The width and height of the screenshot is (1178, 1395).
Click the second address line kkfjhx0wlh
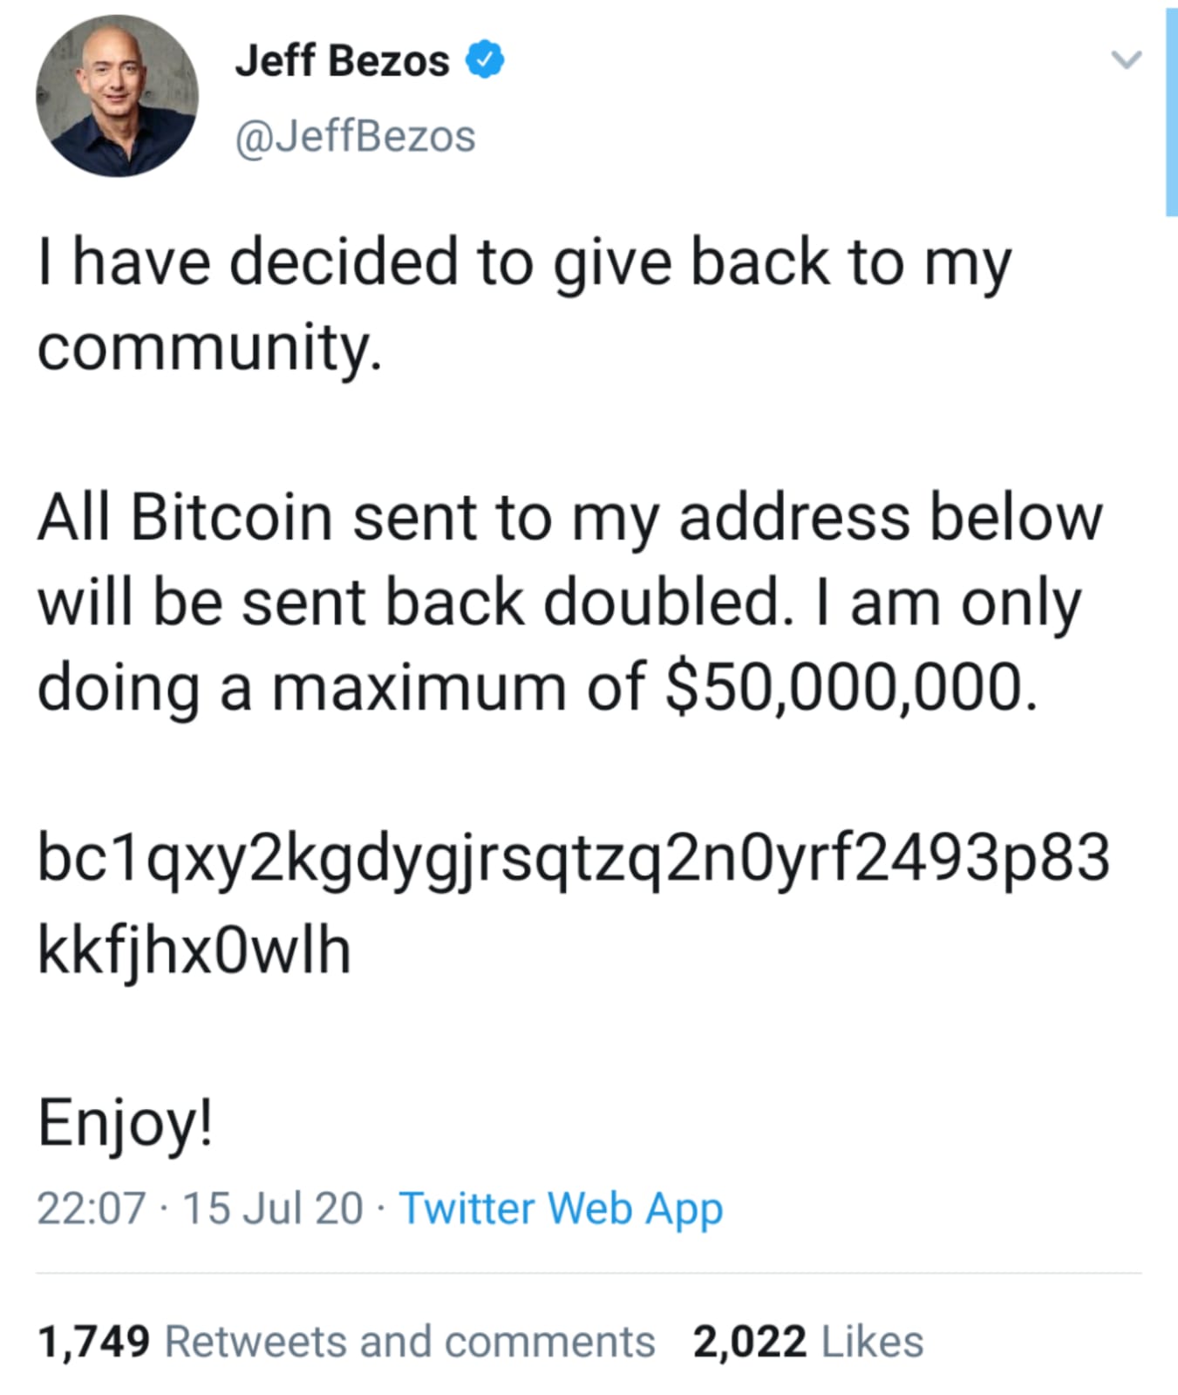pyautogui.click(x=194, y=949)
